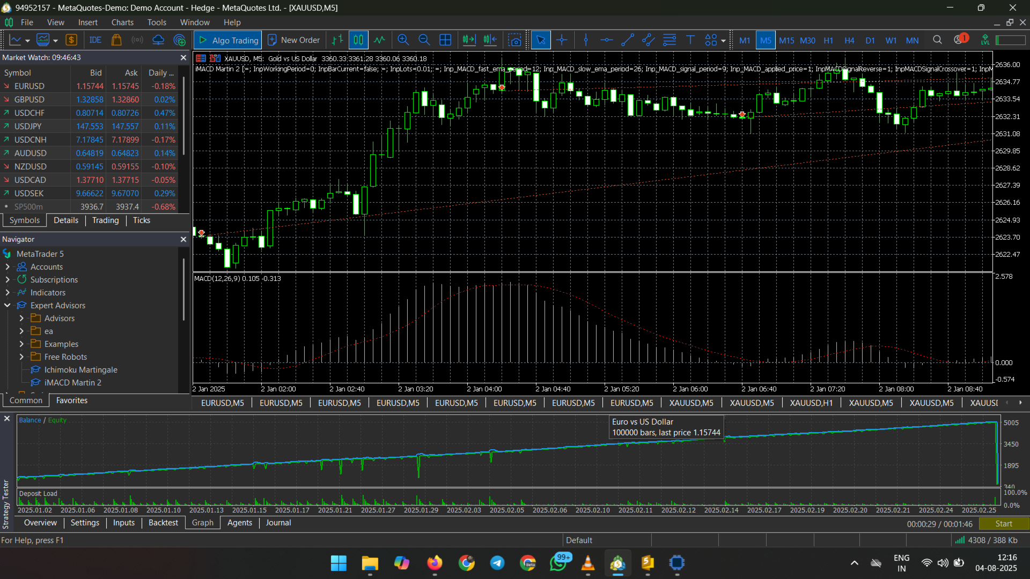Select EURUSD row in Market Watch

tap(89, 86)
